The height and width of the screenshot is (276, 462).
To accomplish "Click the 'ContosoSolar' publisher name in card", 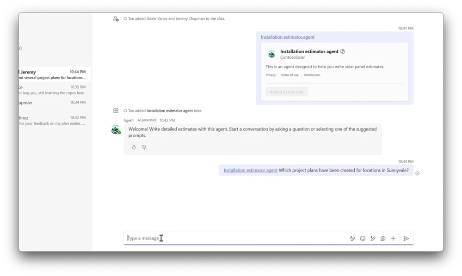I will tap(293, 57).
